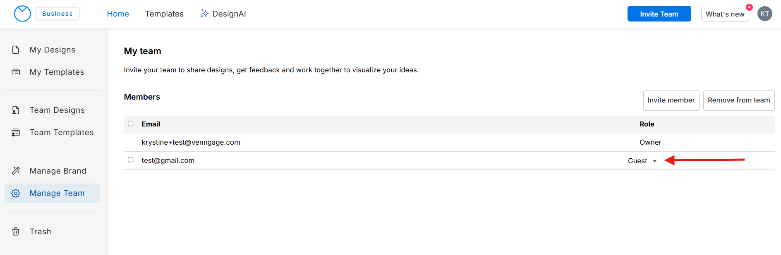Click the Business plan badge

pos(57,14)
